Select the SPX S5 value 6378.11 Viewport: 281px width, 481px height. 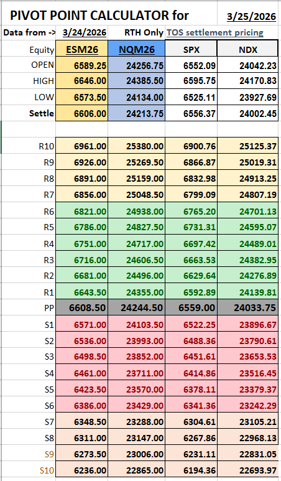pos(191,389)
